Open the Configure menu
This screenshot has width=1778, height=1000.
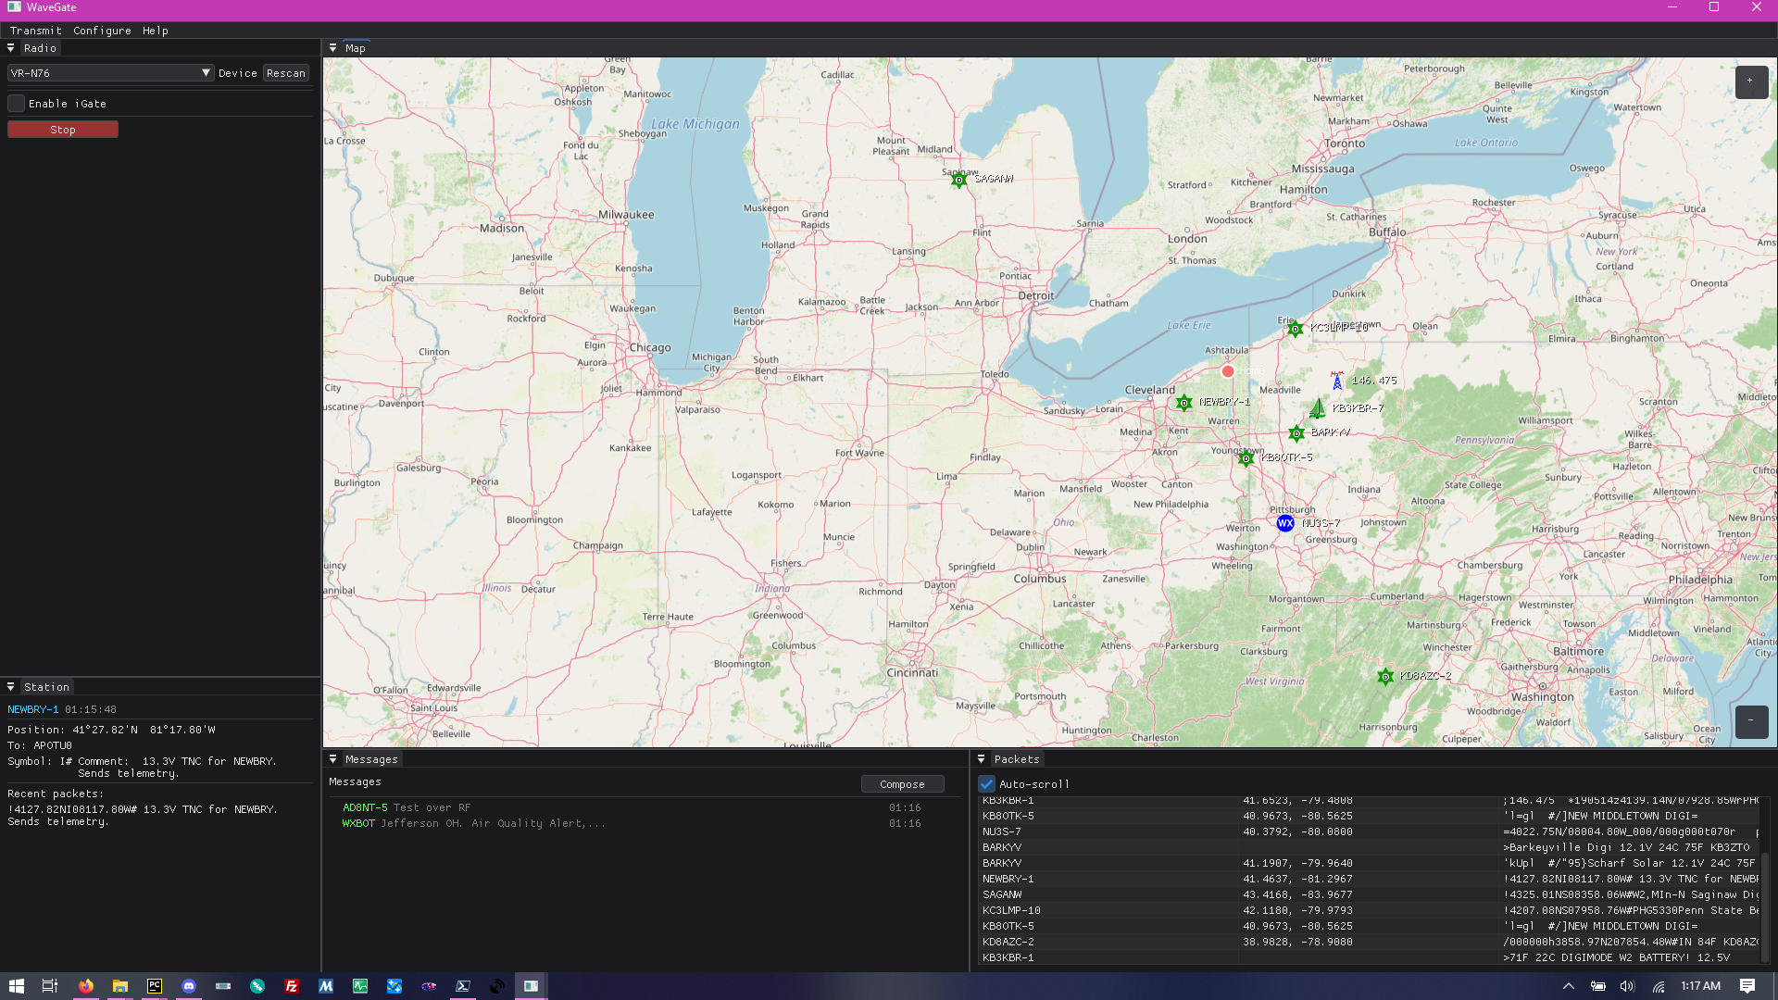pyautogui.click(x=102, y=31)
